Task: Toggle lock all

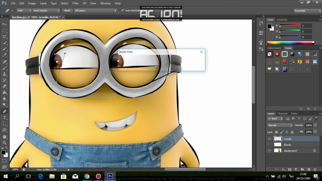Action: pos(292,132)
